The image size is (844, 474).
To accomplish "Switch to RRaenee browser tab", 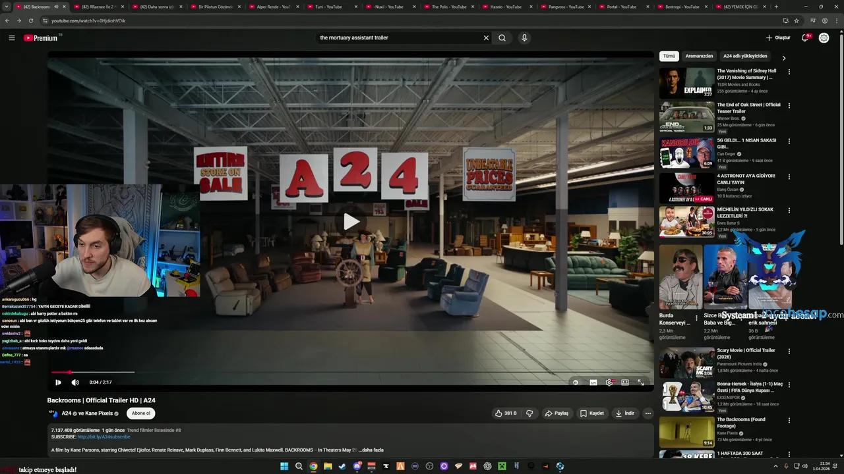I will click(99, 7).
